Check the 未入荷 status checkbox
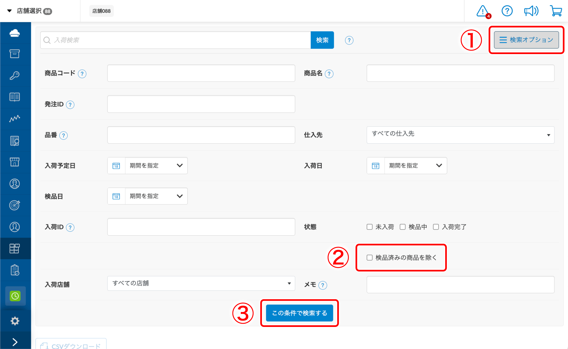This screenshot has height=349, width=568. click(x=369, y=227)
